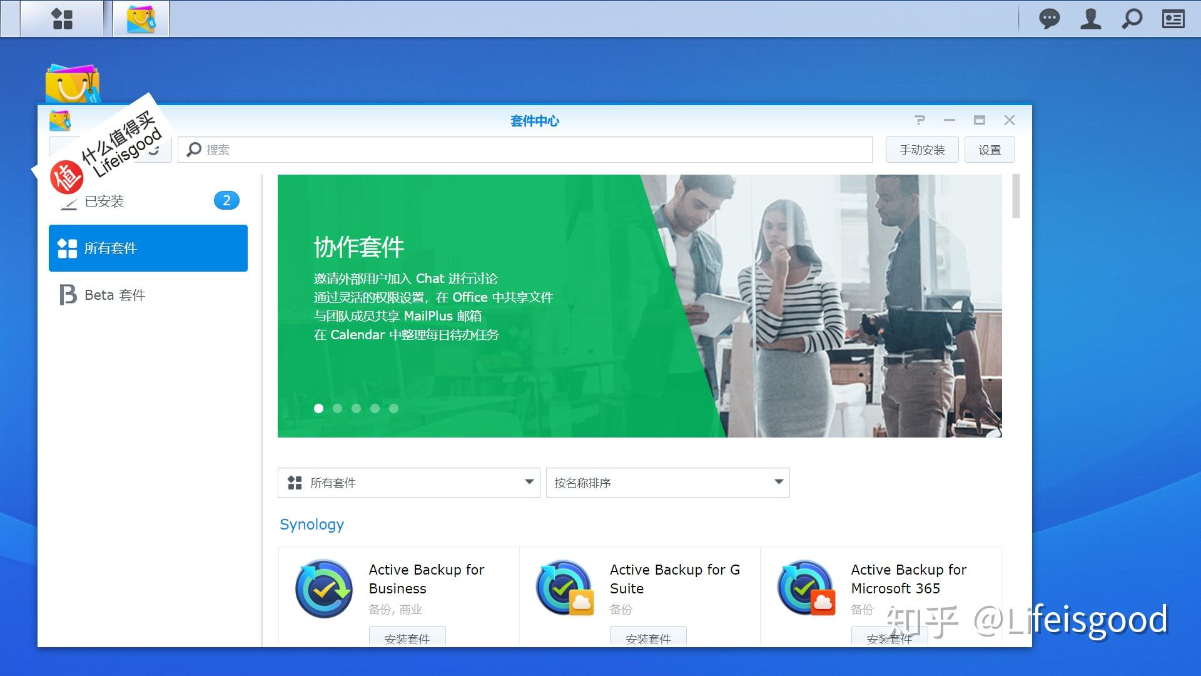The image size is (1201, 676).
Task: Open the widgets panel icon
Action: [1173, 19]
